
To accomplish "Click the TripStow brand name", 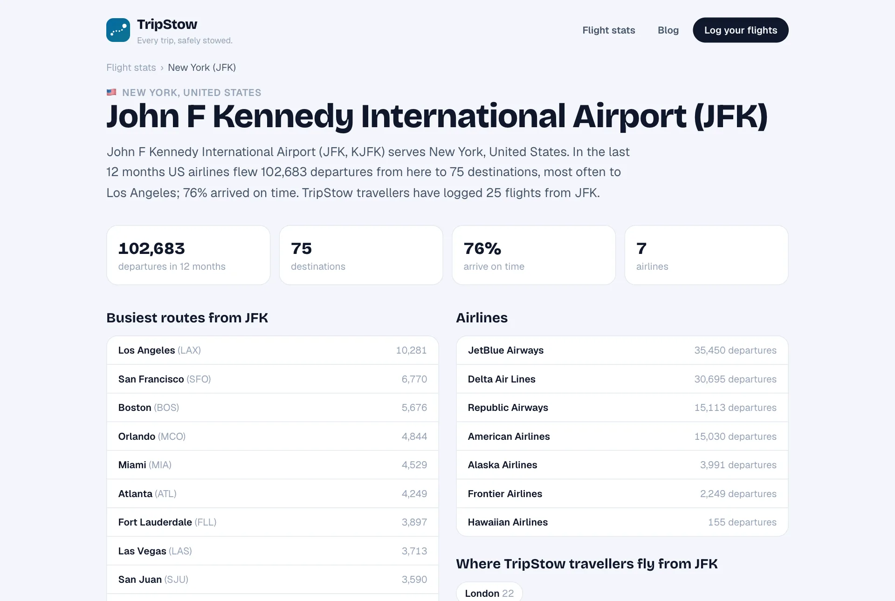I will (167, 24).
